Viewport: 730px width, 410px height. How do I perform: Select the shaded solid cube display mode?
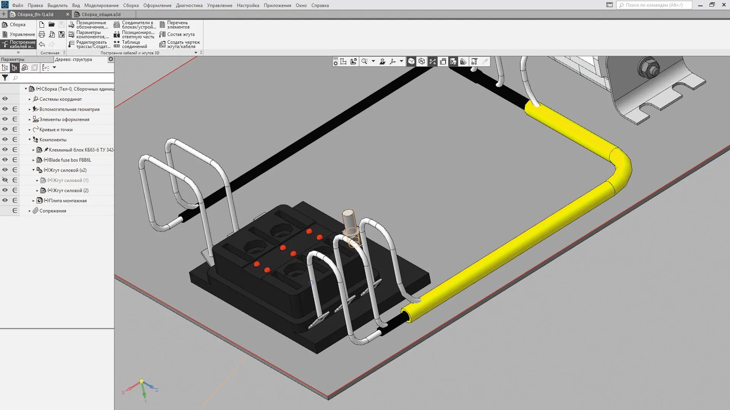coord(411,61)
